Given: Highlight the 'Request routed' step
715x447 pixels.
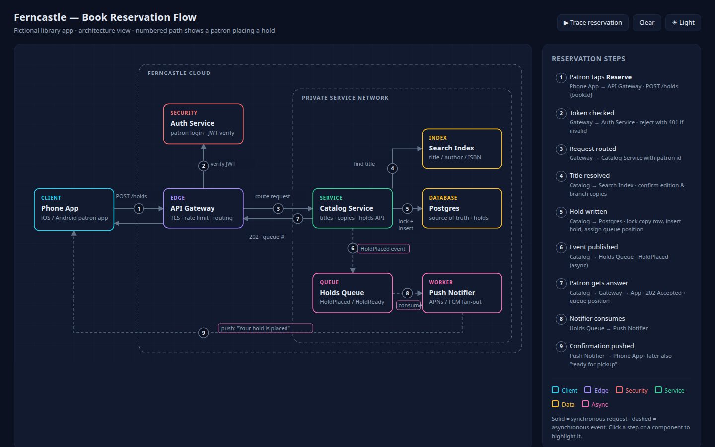Looking at the screenshot, I should click(622, 153).
